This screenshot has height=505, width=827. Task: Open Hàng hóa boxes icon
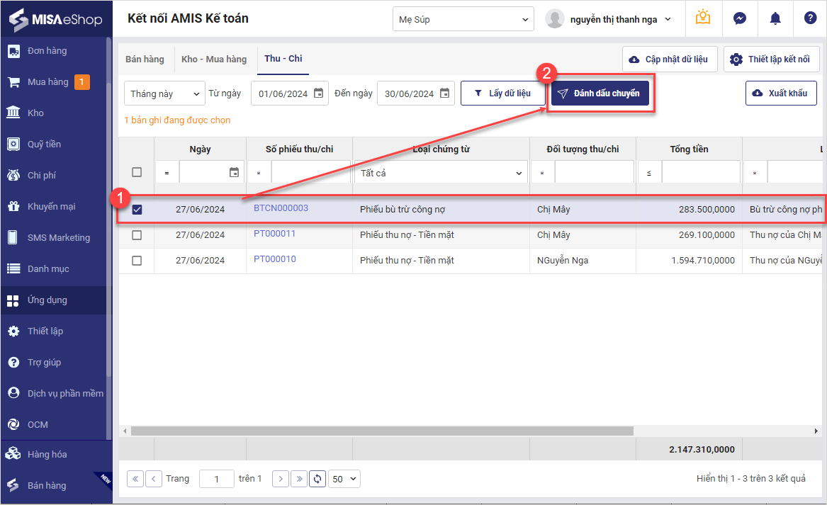(x=13, y=454)
